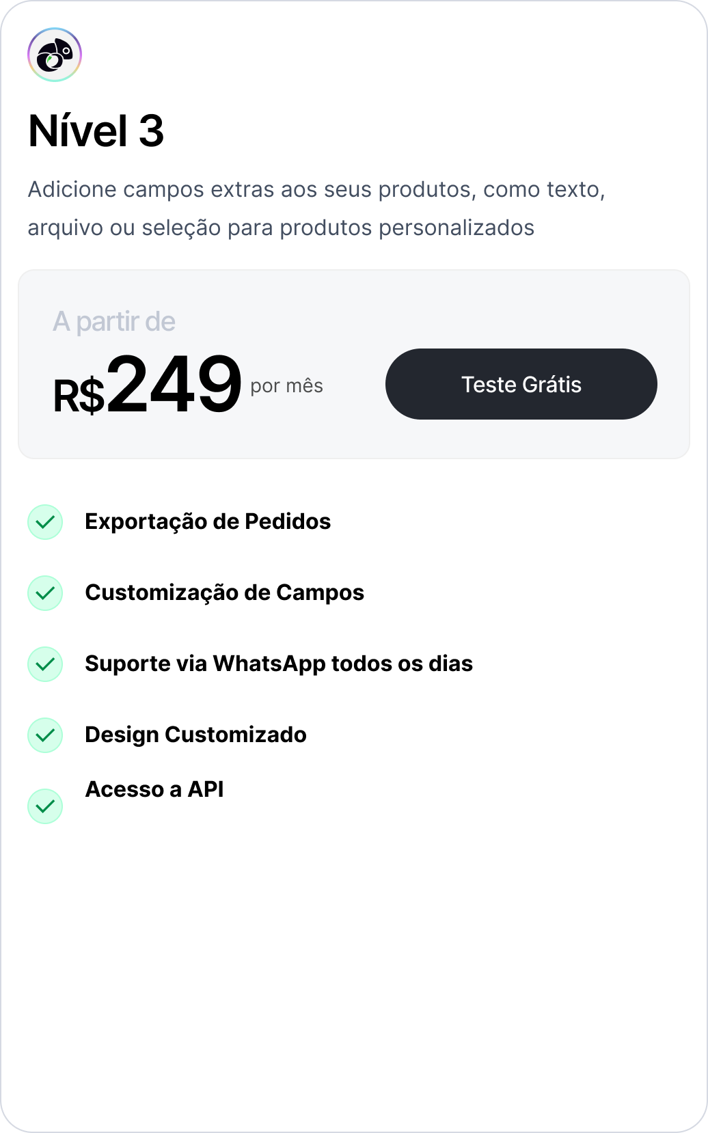Select the Design Customizado feature label
The height and width of the screenshot is (1133, 708).
point(195,735)
